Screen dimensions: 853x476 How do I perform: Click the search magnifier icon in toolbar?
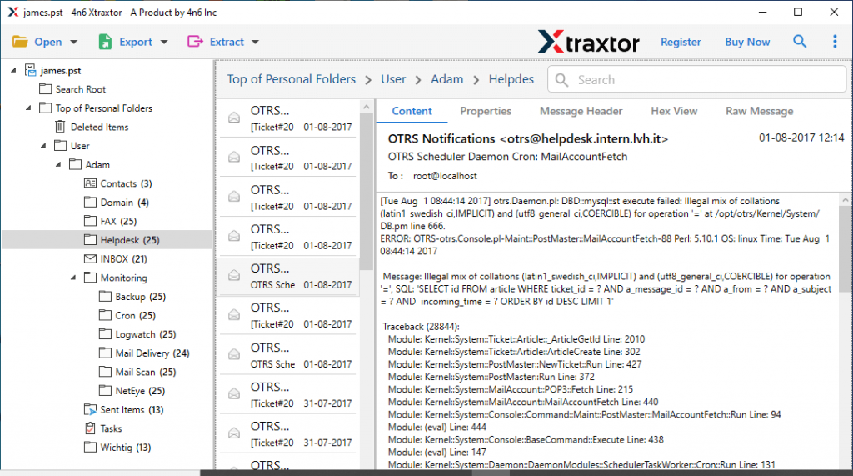click(800, 42)
